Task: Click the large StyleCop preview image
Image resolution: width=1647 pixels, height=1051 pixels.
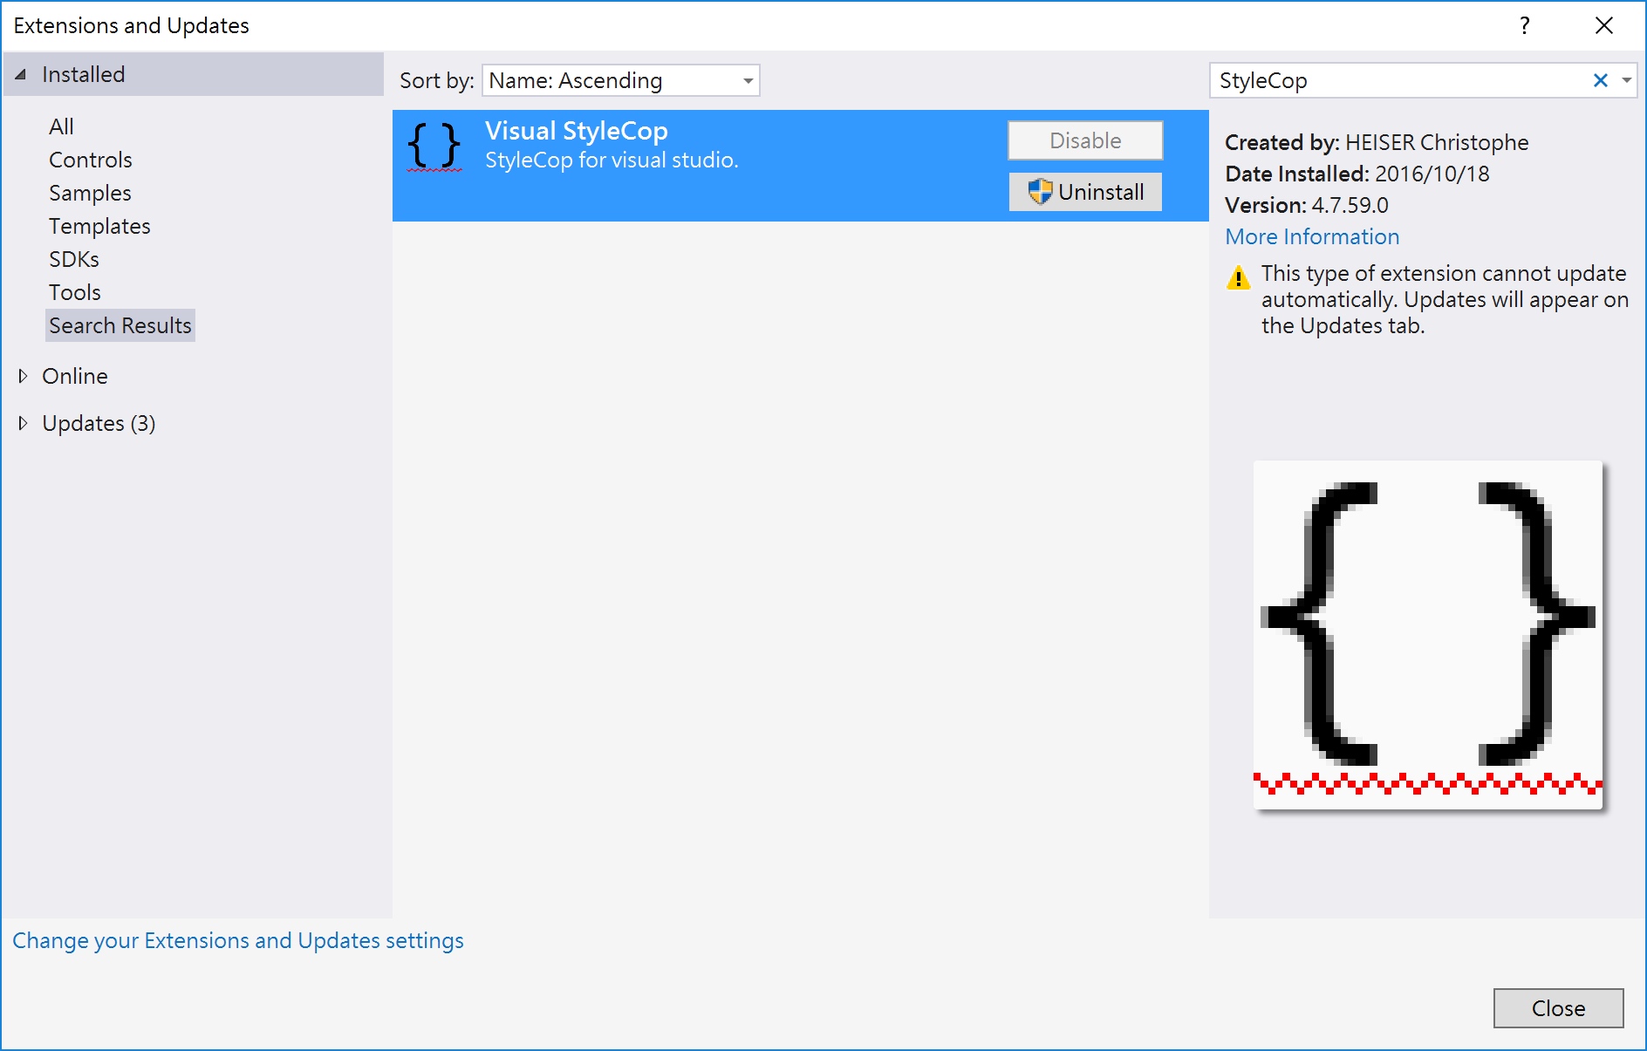Action: click(1428, 634)
